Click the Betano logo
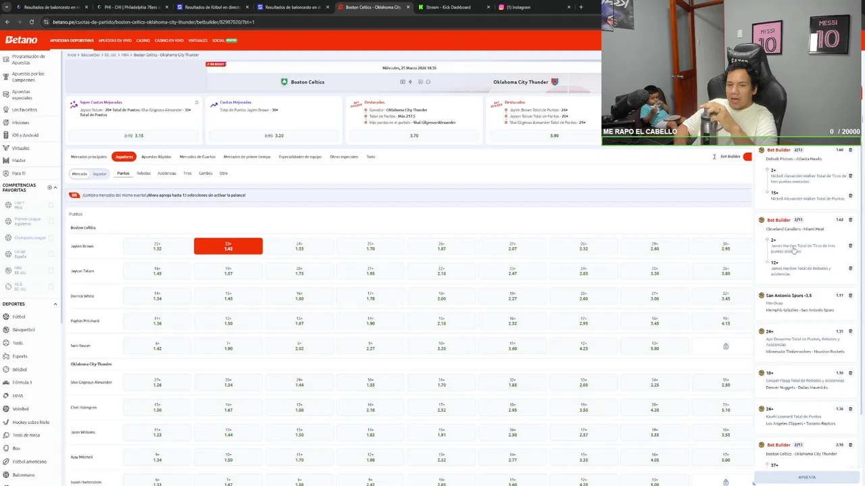 21,40
